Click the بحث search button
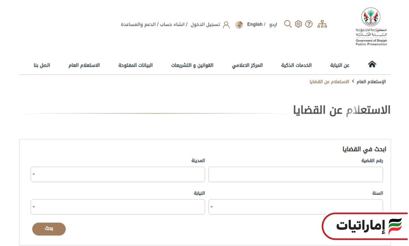Screen dimensions: 409x246 coord(49,229)
